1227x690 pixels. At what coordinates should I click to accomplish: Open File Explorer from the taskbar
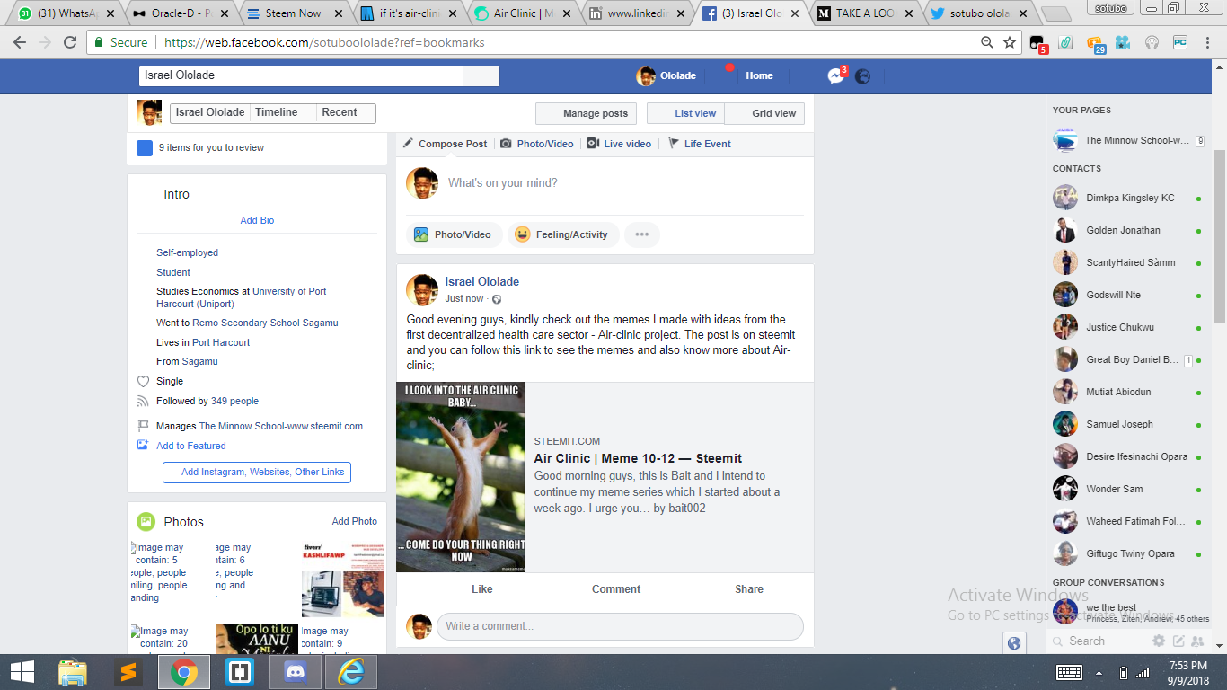73,672
